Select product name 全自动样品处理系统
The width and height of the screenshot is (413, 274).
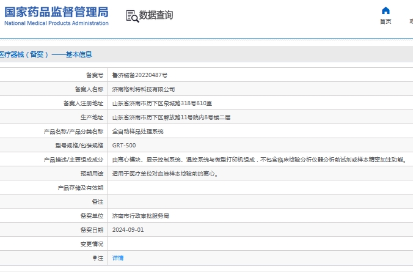pos(137,131)
